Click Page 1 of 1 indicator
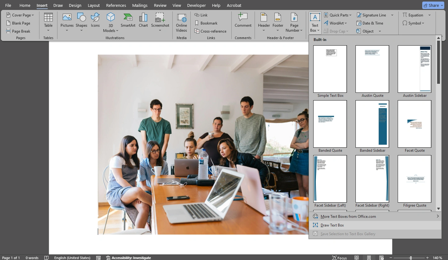448x260 pixels. pos(11,258)
